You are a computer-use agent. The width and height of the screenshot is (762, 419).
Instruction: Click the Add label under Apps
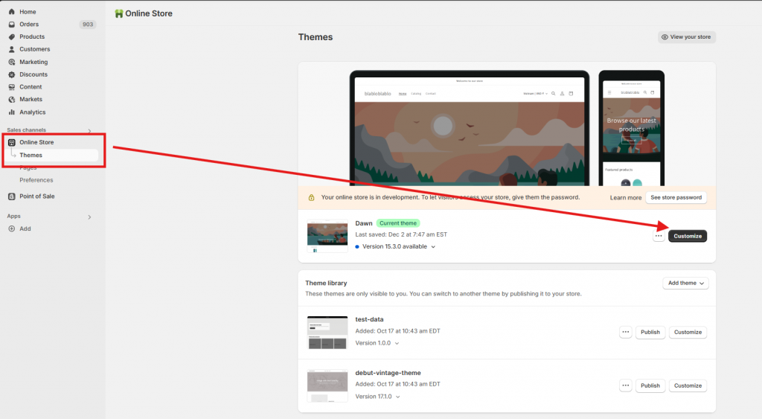pos(25,228)
